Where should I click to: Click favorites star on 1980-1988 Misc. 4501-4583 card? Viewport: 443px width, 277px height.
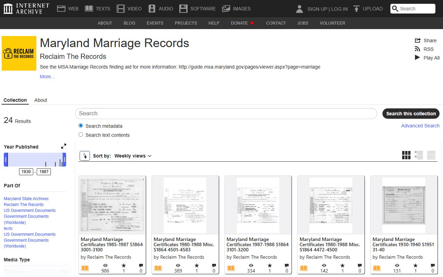[x=197, y=266]
